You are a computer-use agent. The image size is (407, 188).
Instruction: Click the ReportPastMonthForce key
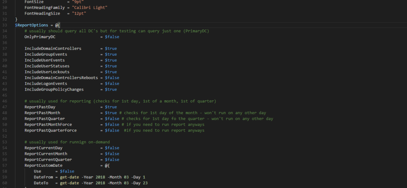[48, 124]
